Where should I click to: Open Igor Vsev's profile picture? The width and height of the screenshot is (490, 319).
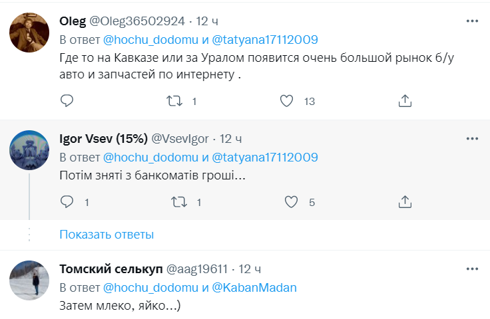point(29,150)
